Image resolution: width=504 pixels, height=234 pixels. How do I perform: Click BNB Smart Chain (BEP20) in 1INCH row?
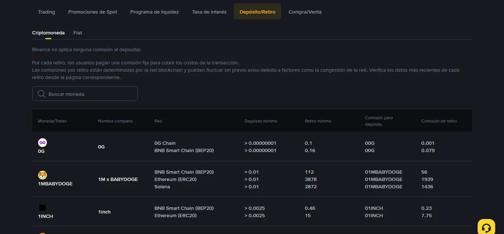[184, 208]
